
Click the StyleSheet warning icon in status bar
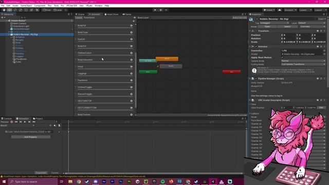point(2,176)
